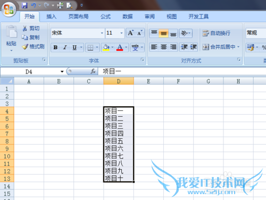Expand the fill color dropdown arrow

point(112,47)
